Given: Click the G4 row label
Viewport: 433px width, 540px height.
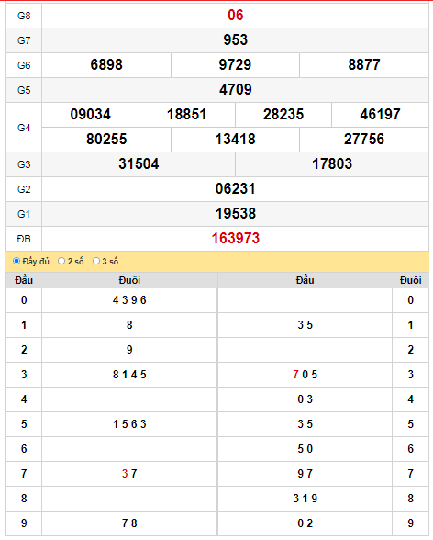Looking at the screenshot, I should [x=24, y=128].
